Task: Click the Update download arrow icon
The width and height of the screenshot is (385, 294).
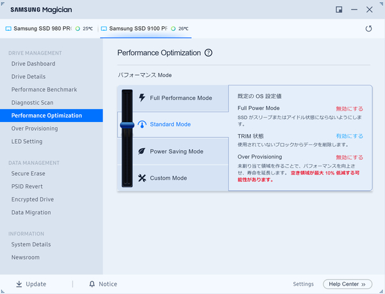Action: 19,284
